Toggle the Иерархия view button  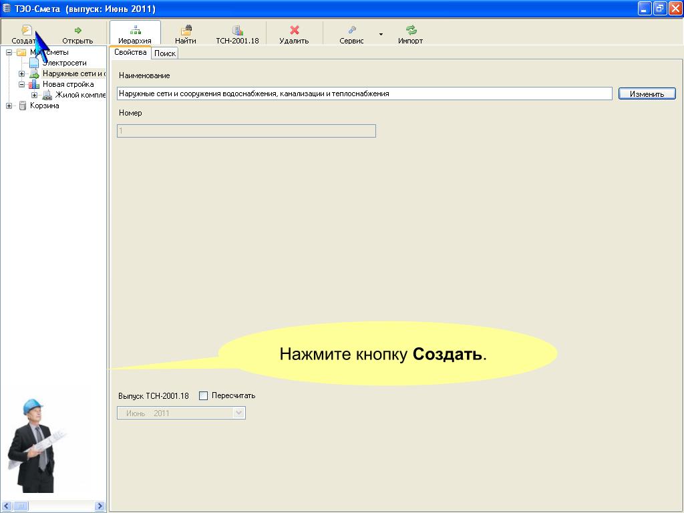point(135,34)
